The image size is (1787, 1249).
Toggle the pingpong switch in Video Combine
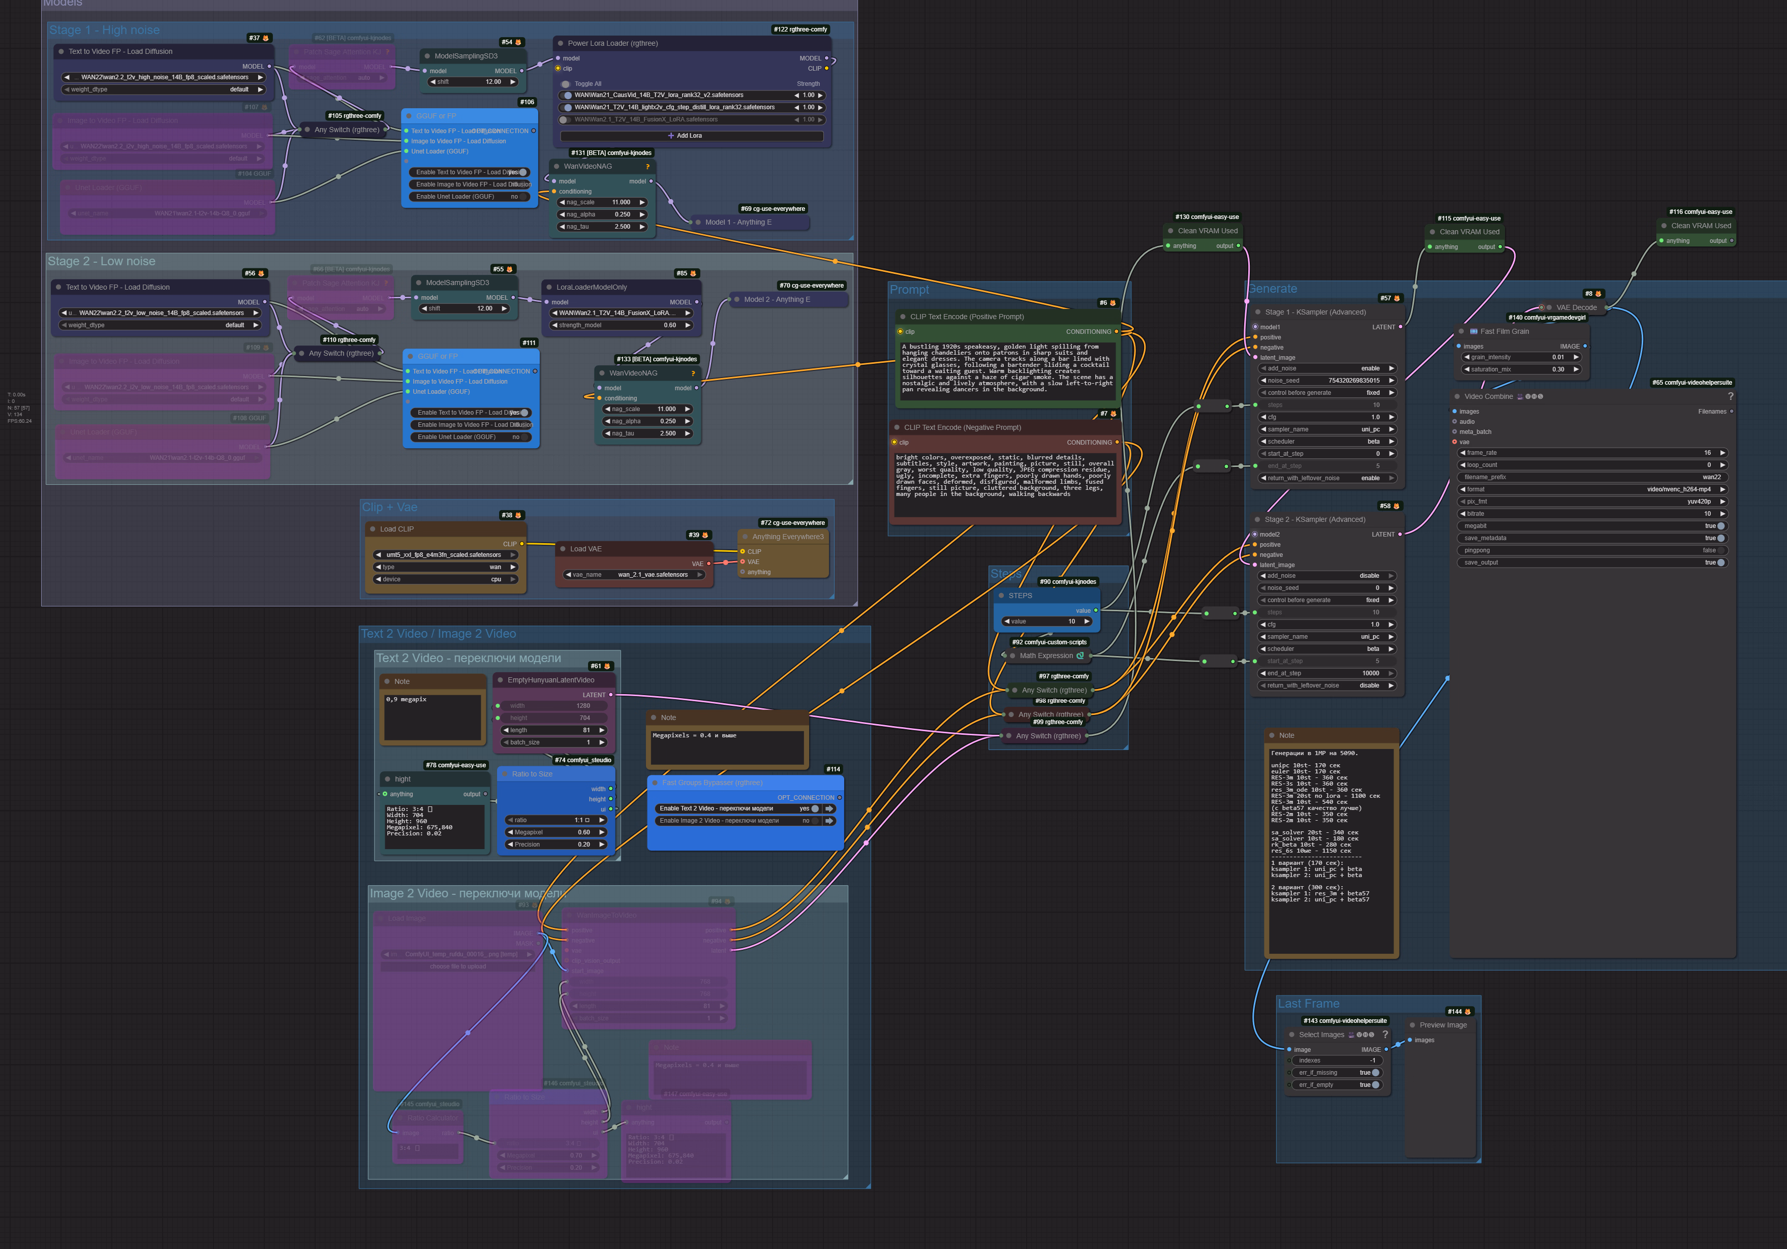click(1720, 550)
